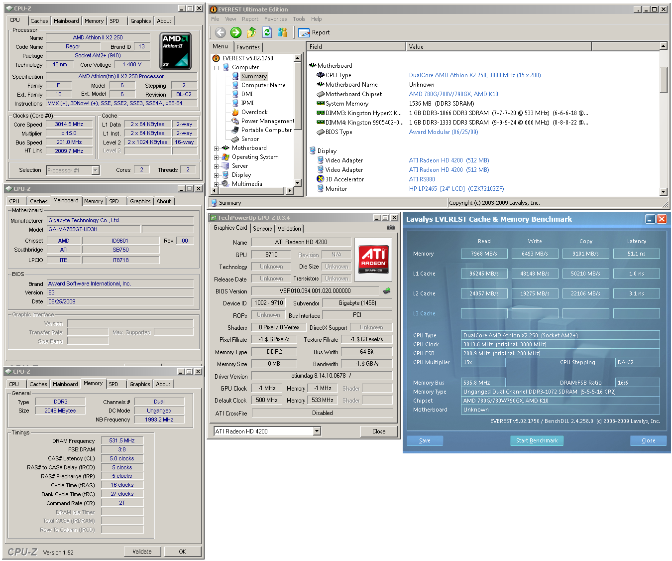Click the green Forward arrow in EVEREST
Image resolution: width=672 pixels, height=561 pixels.
[x=236, y=32]
